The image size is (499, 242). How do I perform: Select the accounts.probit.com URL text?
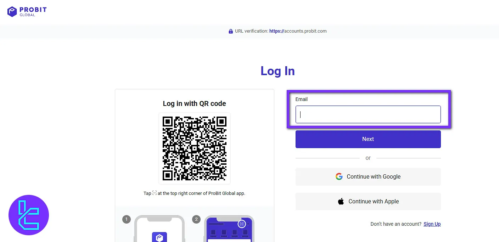(x=298, y=31)
